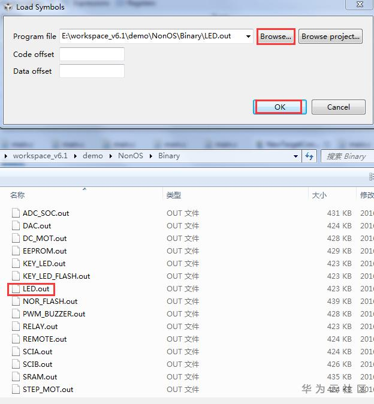Select KEY_LED_FLASH.out file
The width and height of the screenshot is (374, 404).
(x=56, y=276)
